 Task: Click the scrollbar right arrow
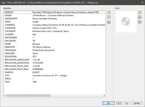tap(104, 95)
